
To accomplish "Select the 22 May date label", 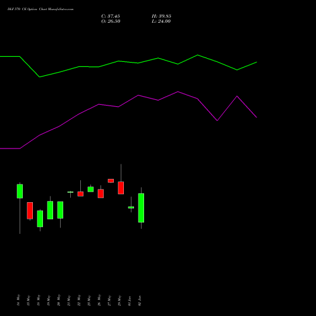I will [x=79, y=300].
